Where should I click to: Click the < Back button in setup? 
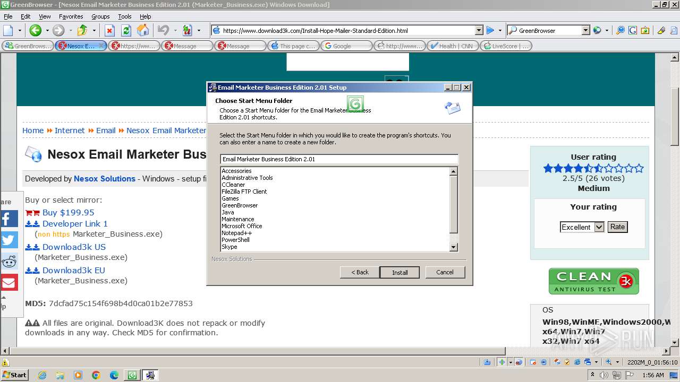point(360,272)
